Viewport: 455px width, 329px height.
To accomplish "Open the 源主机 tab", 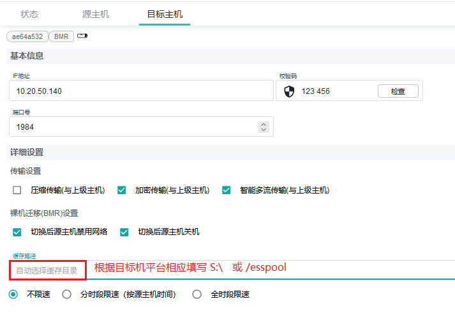I will tap(95, 13).
